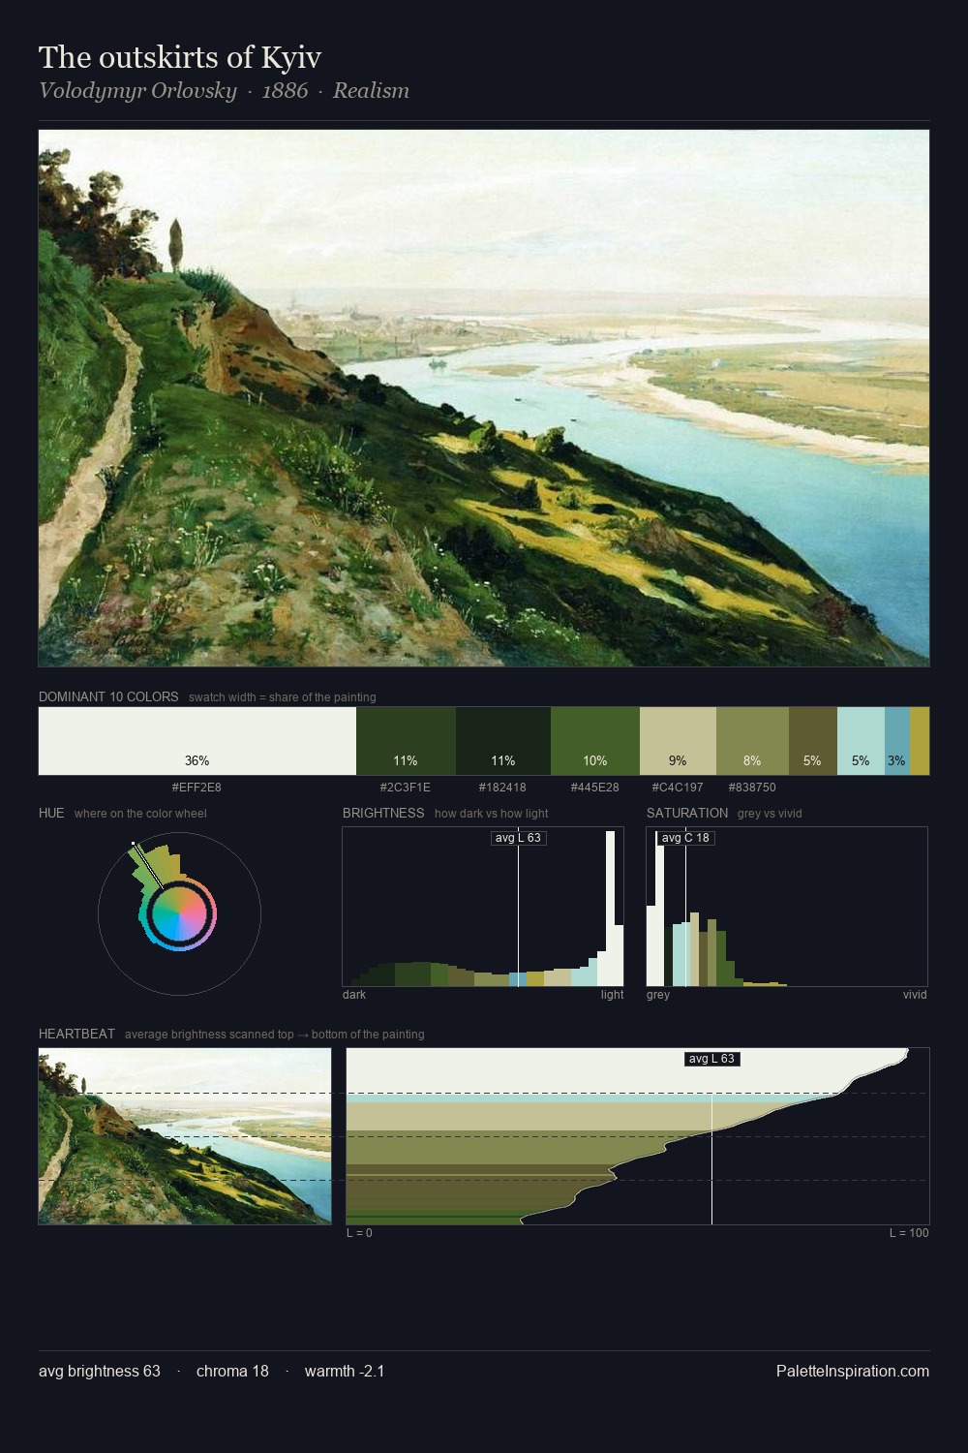This screenshot has height=1453, width=968.
Task: Click hex code #EFF2E8
Action: pyautogui.click(x=197, y=788)
